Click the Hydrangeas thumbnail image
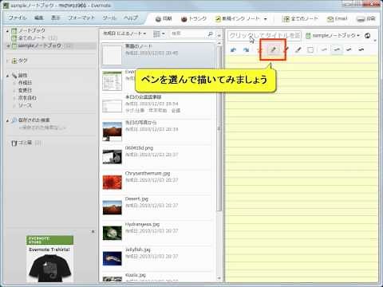 [112, 233]
